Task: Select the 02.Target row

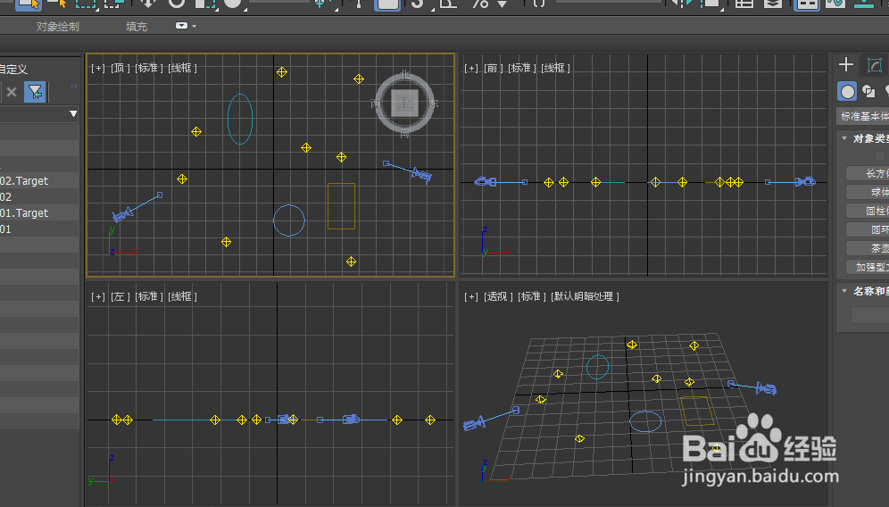Action: pos(39,181)
